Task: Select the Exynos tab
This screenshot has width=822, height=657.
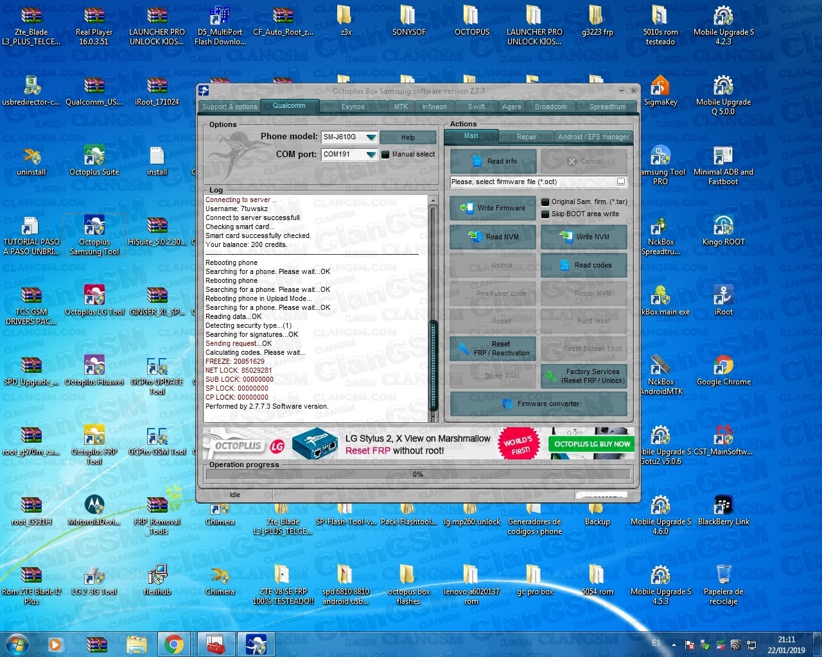Action: [x=353, y=107]
